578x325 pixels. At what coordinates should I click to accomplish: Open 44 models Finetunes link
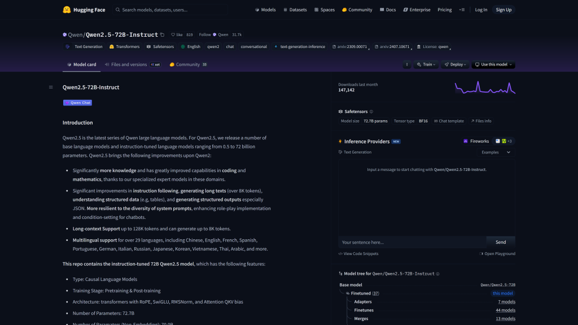[x=505, y=310]
